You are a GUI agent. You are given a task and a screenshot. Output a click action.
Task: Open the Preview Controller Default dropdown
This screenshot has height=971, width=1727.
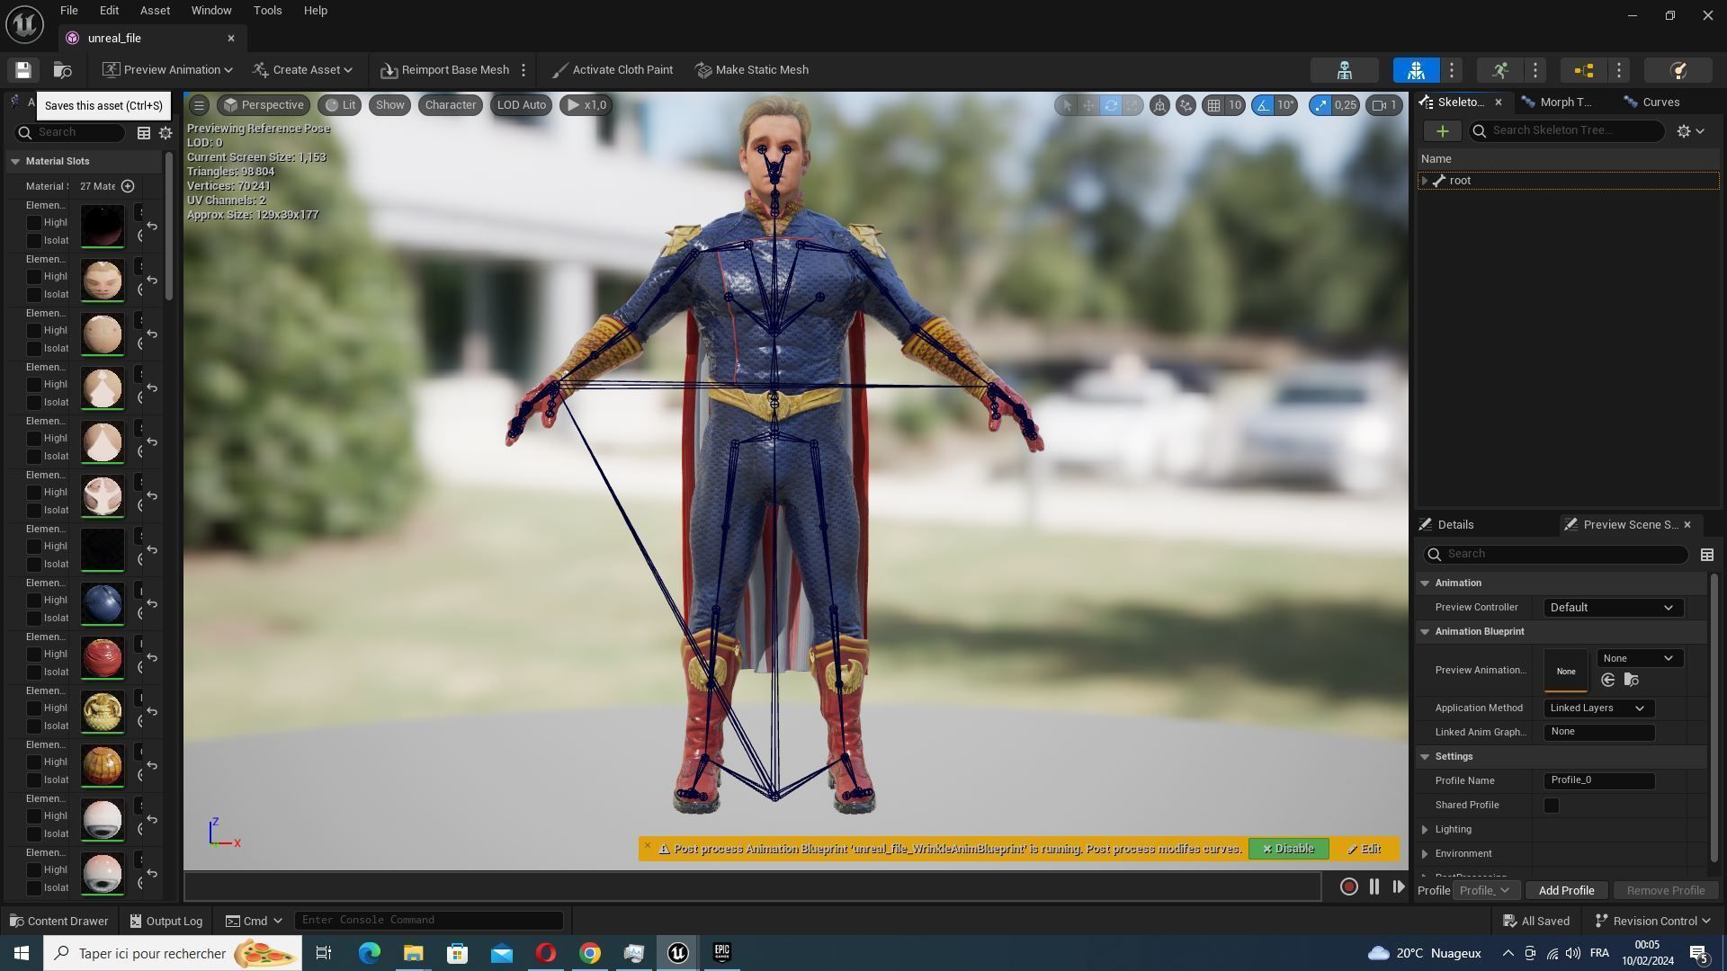pyautogui.click(x=1613, y=608)
